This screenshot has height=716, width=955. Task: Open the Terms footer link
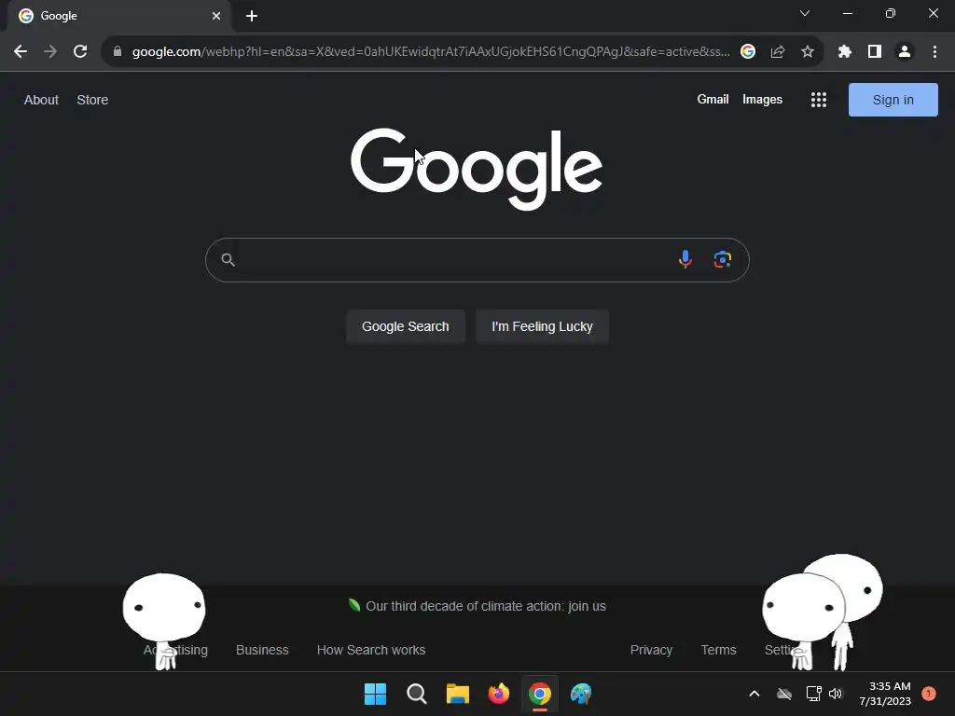tap(719, 650)
